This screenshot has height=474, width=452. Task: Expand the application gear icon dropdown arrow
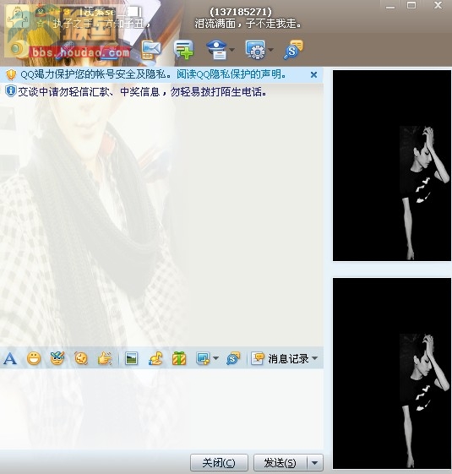click(x=271, y=50)
